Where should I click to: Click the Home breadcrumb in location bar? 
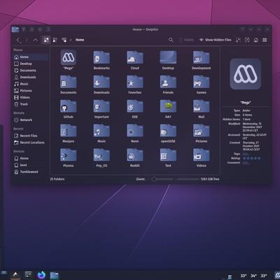(80, 40)
